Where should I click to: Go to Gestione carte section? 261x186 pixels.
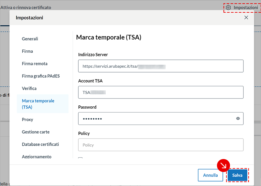pos(36,132)
